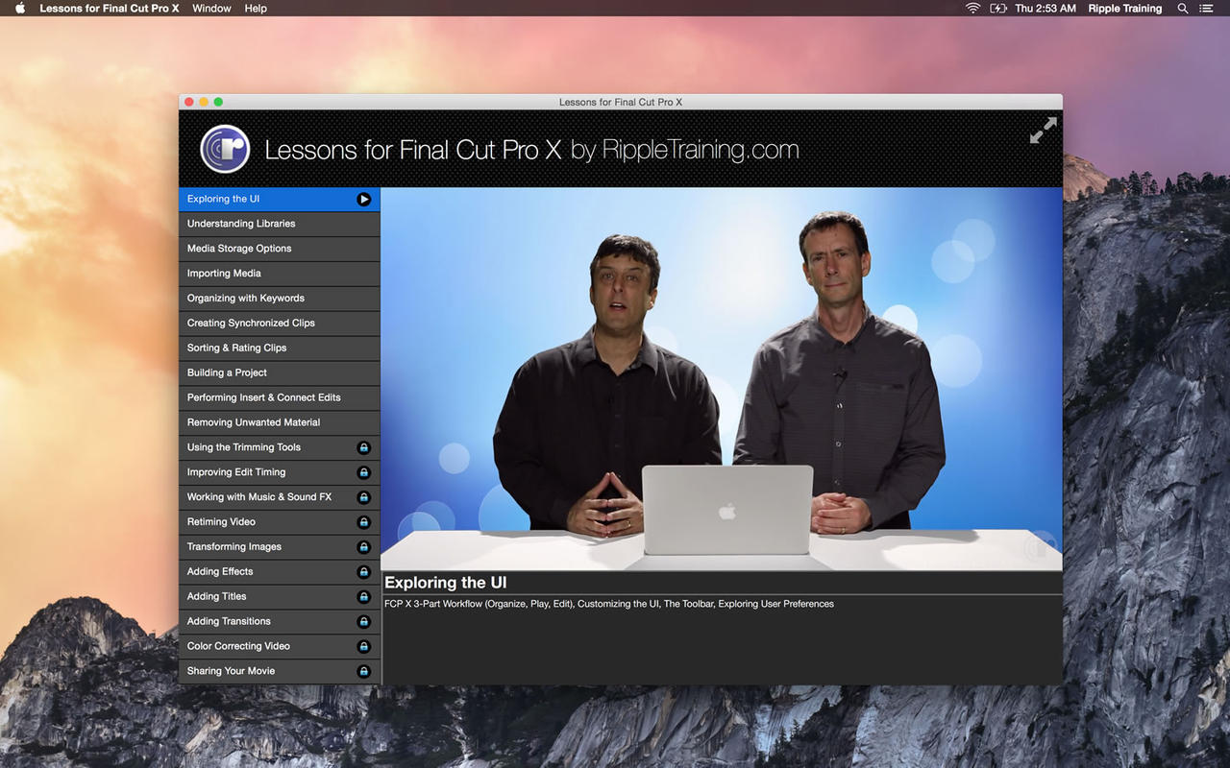Click the video preview of two presenters
The height and width of the screenshot is (768, 1230).
point(722,379)
